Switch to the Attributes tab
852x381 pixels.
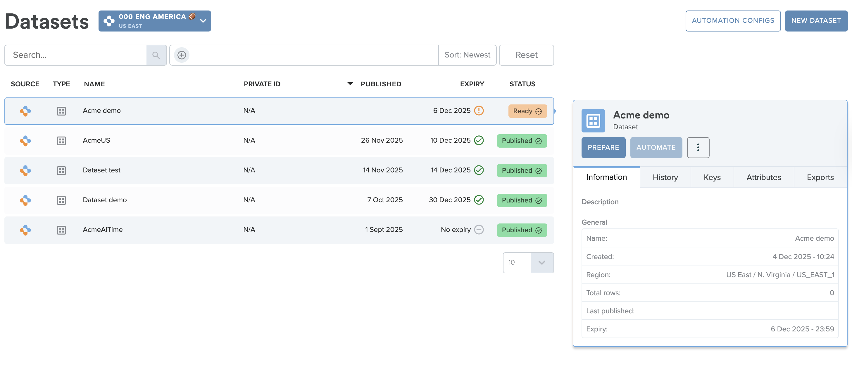click(763, 177)
